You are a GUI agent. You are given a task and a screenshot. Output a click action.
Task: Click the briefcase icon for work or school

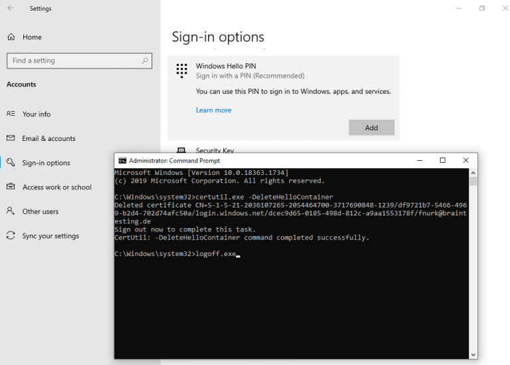coord(11,187)
